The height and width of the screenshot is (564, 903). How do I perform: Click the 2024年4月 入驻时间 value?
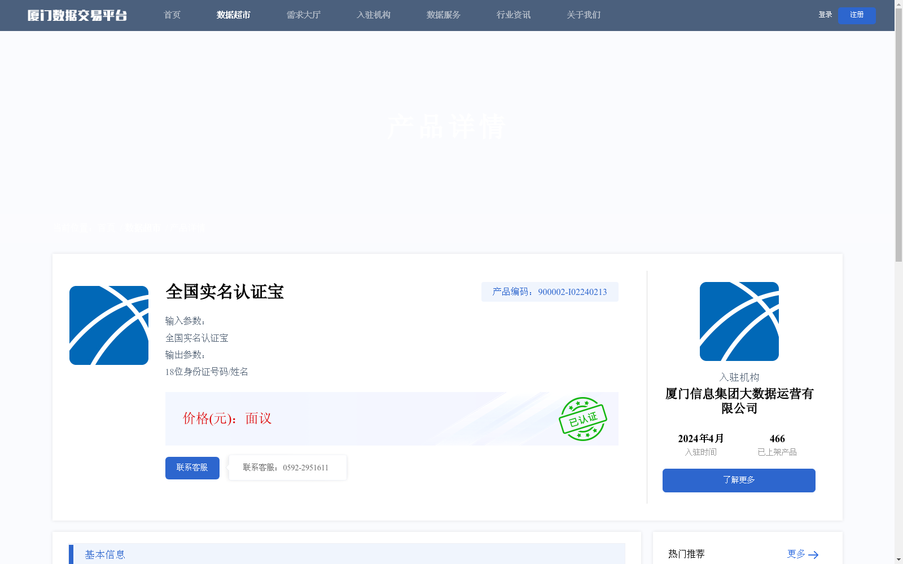point(701,439)
